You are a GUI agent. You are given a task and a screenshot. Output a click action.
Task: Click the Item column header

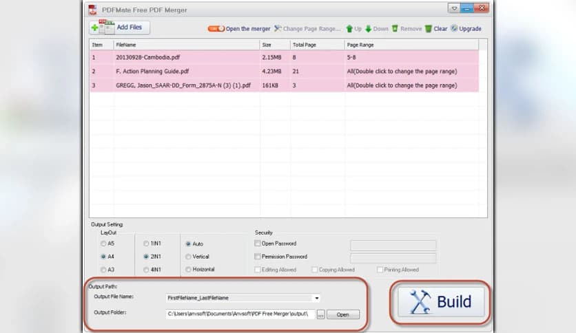click(101, 45)
